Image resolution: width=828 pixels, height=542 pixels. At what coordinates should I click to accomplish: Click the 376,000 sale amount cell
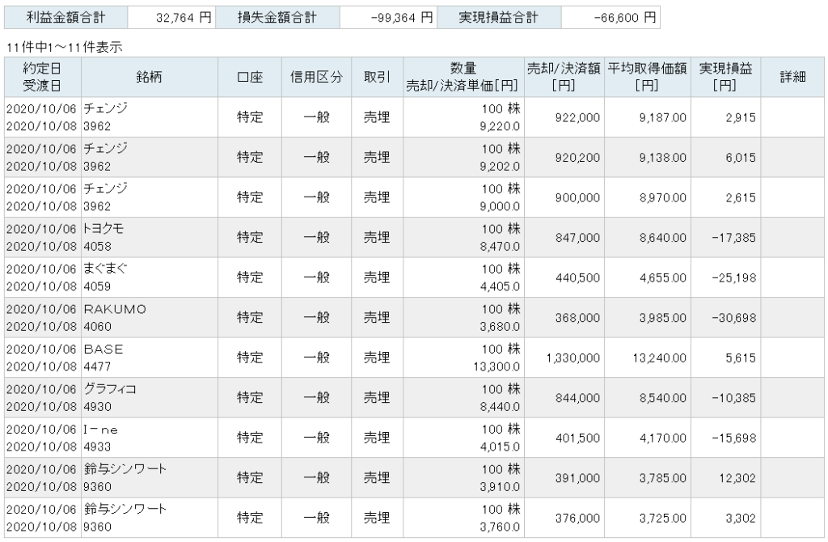[564, 519]
